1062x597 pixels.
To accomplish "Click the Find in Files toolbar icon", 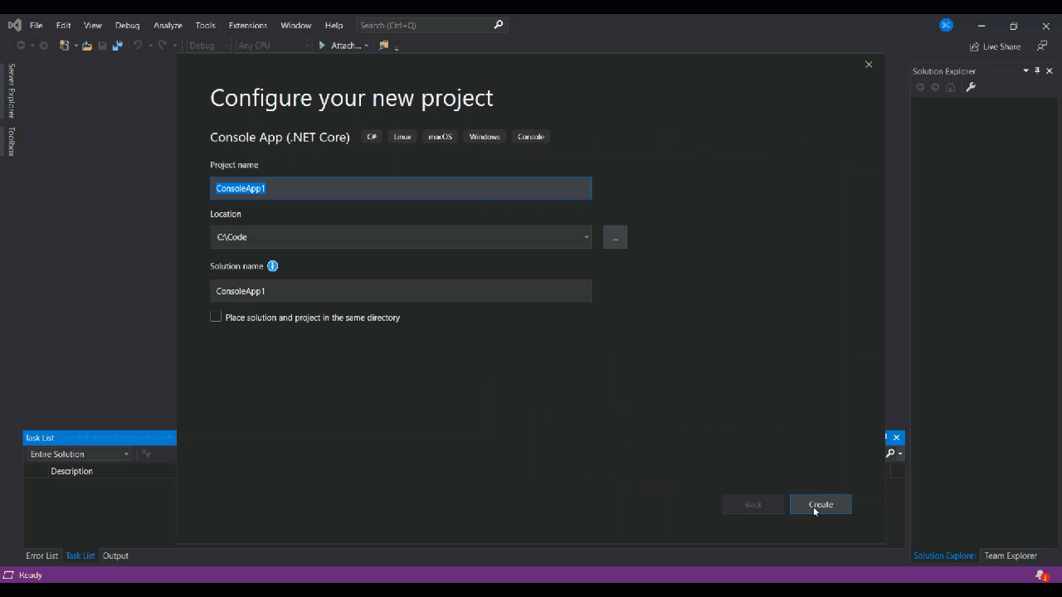I will tap(383, 46).
